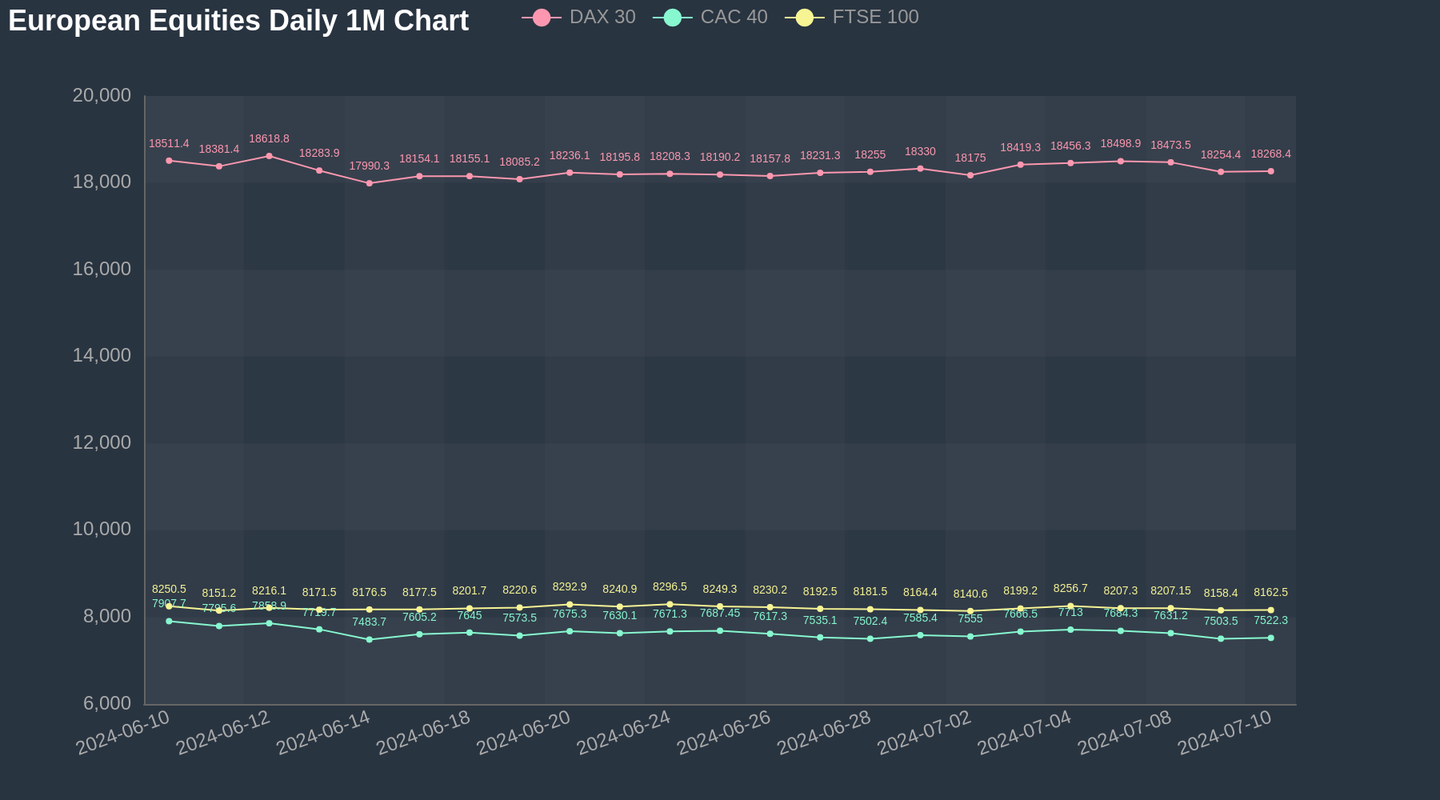Select DAX data point labeled 18236.1
Viewport: 1440px width, 800px height.
tap(570, 173)
